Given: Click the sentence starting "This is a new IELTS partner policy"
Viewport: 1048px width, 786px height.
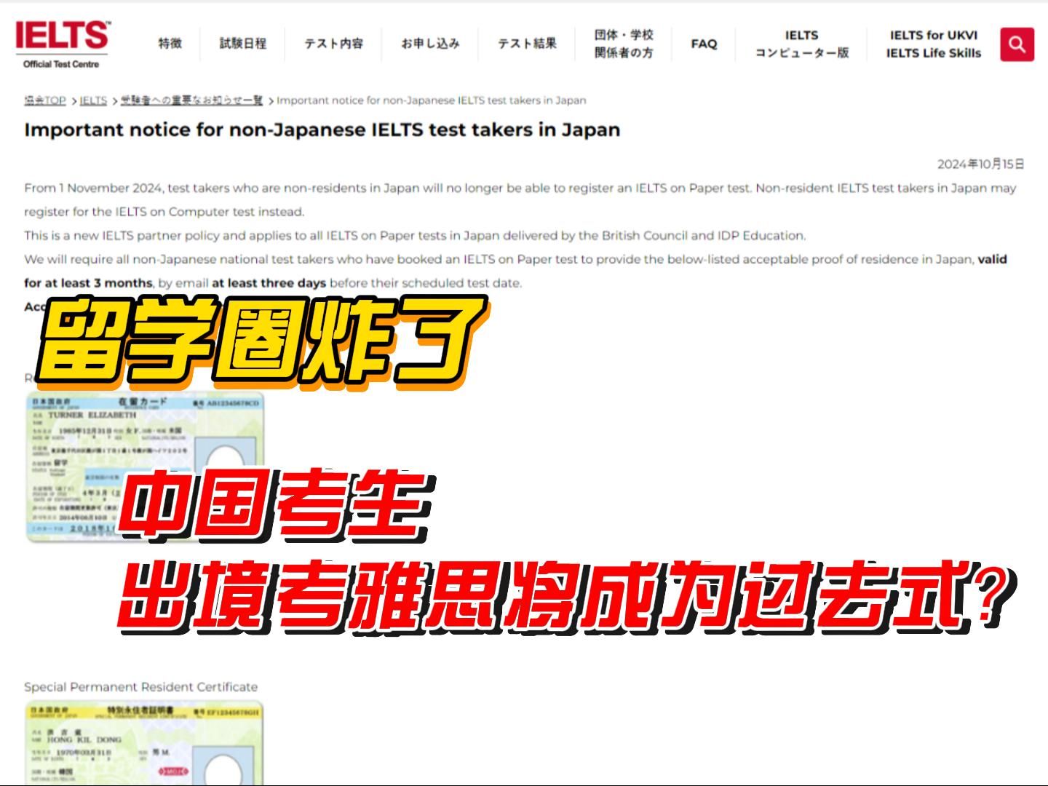Looking at the screenshot, I should pos(415,235).
